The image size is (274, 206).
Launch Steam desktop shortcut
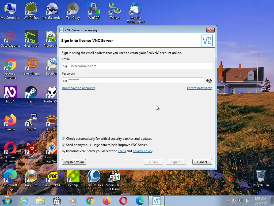tap(31, 95)
